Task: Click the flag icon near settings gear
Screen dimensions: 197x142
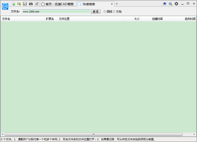Action: 165,4
